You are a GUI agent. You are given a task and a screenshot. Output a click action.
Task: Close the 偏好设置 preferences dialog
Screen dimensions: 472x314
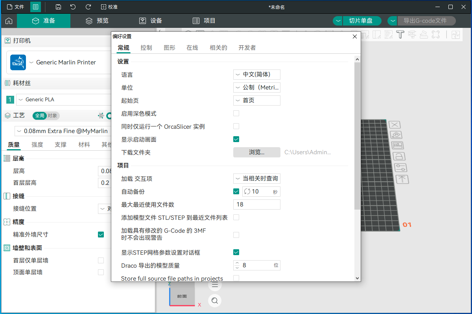click(354, 37)
